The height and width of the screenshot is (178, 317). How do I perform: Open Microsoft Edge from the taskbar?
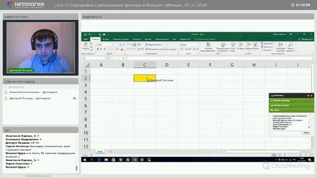pos(99,160)
